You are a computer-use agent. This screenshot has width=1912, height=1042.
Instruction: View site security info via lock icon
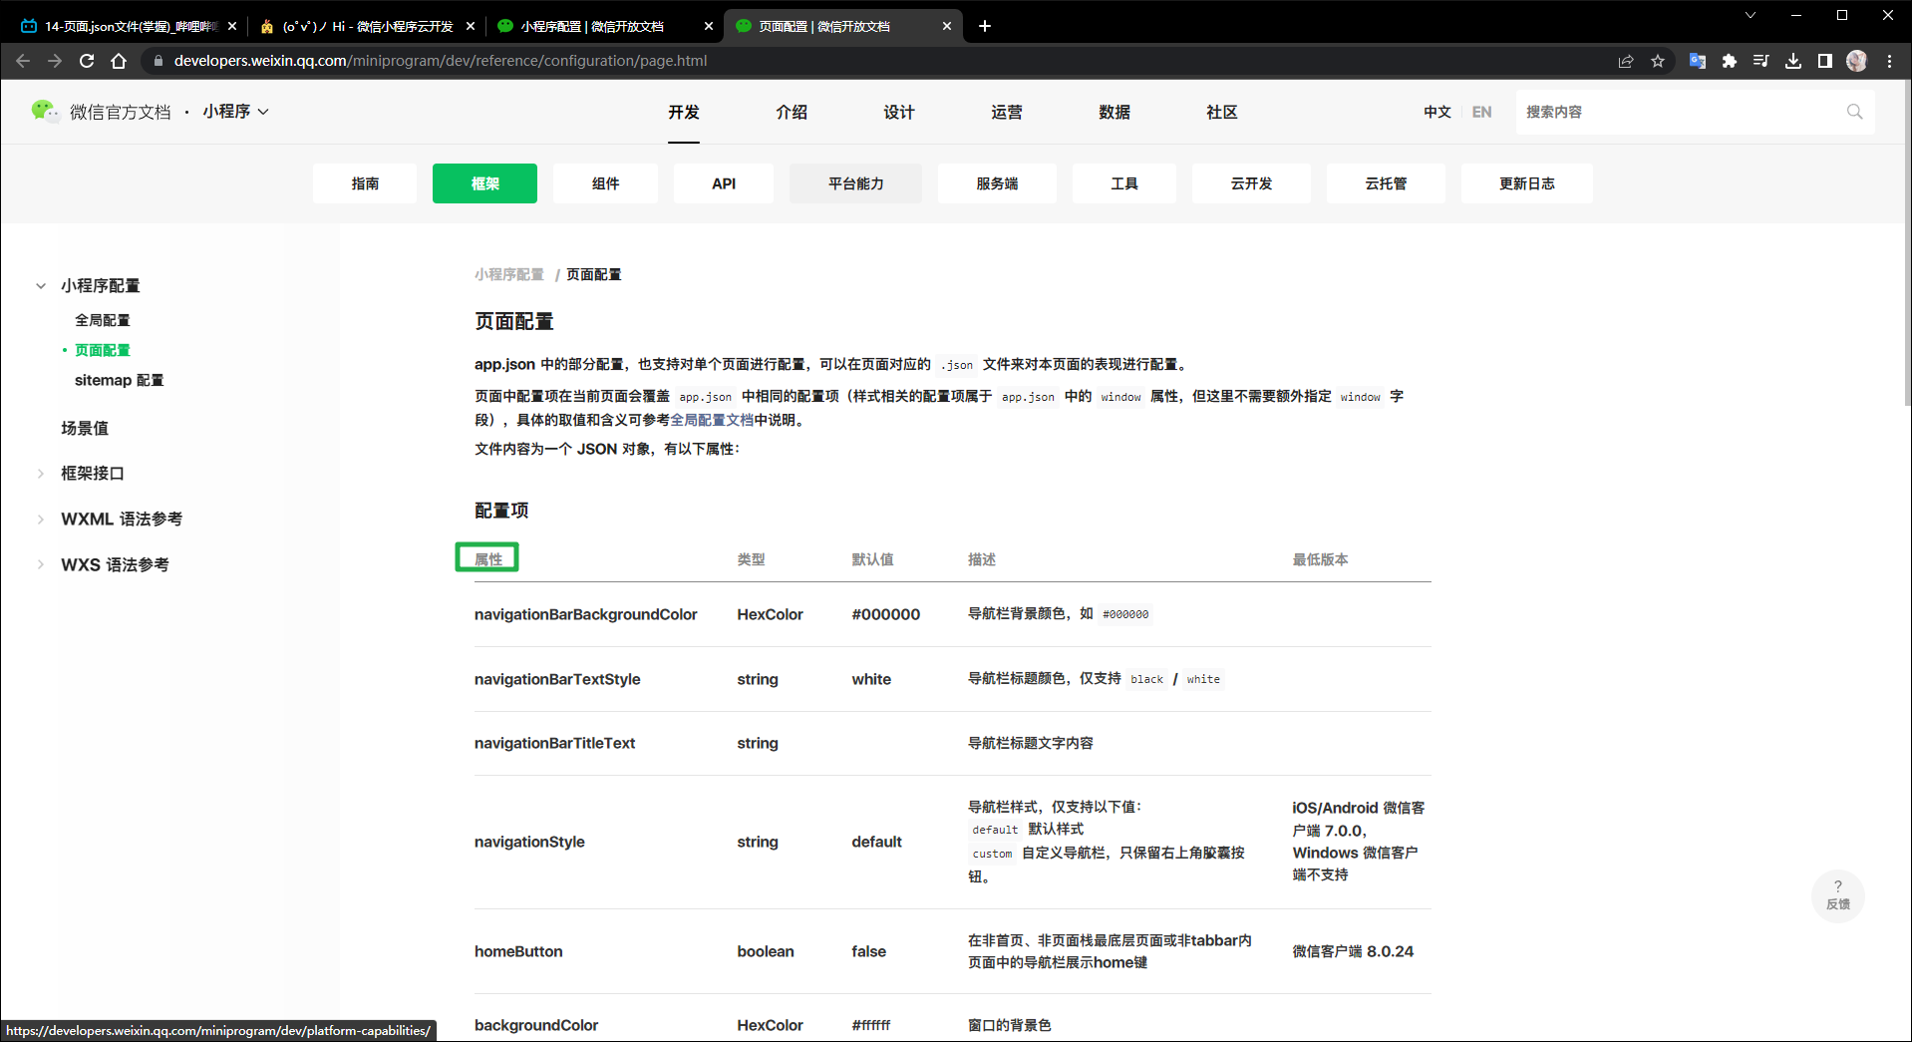(158, 61)
